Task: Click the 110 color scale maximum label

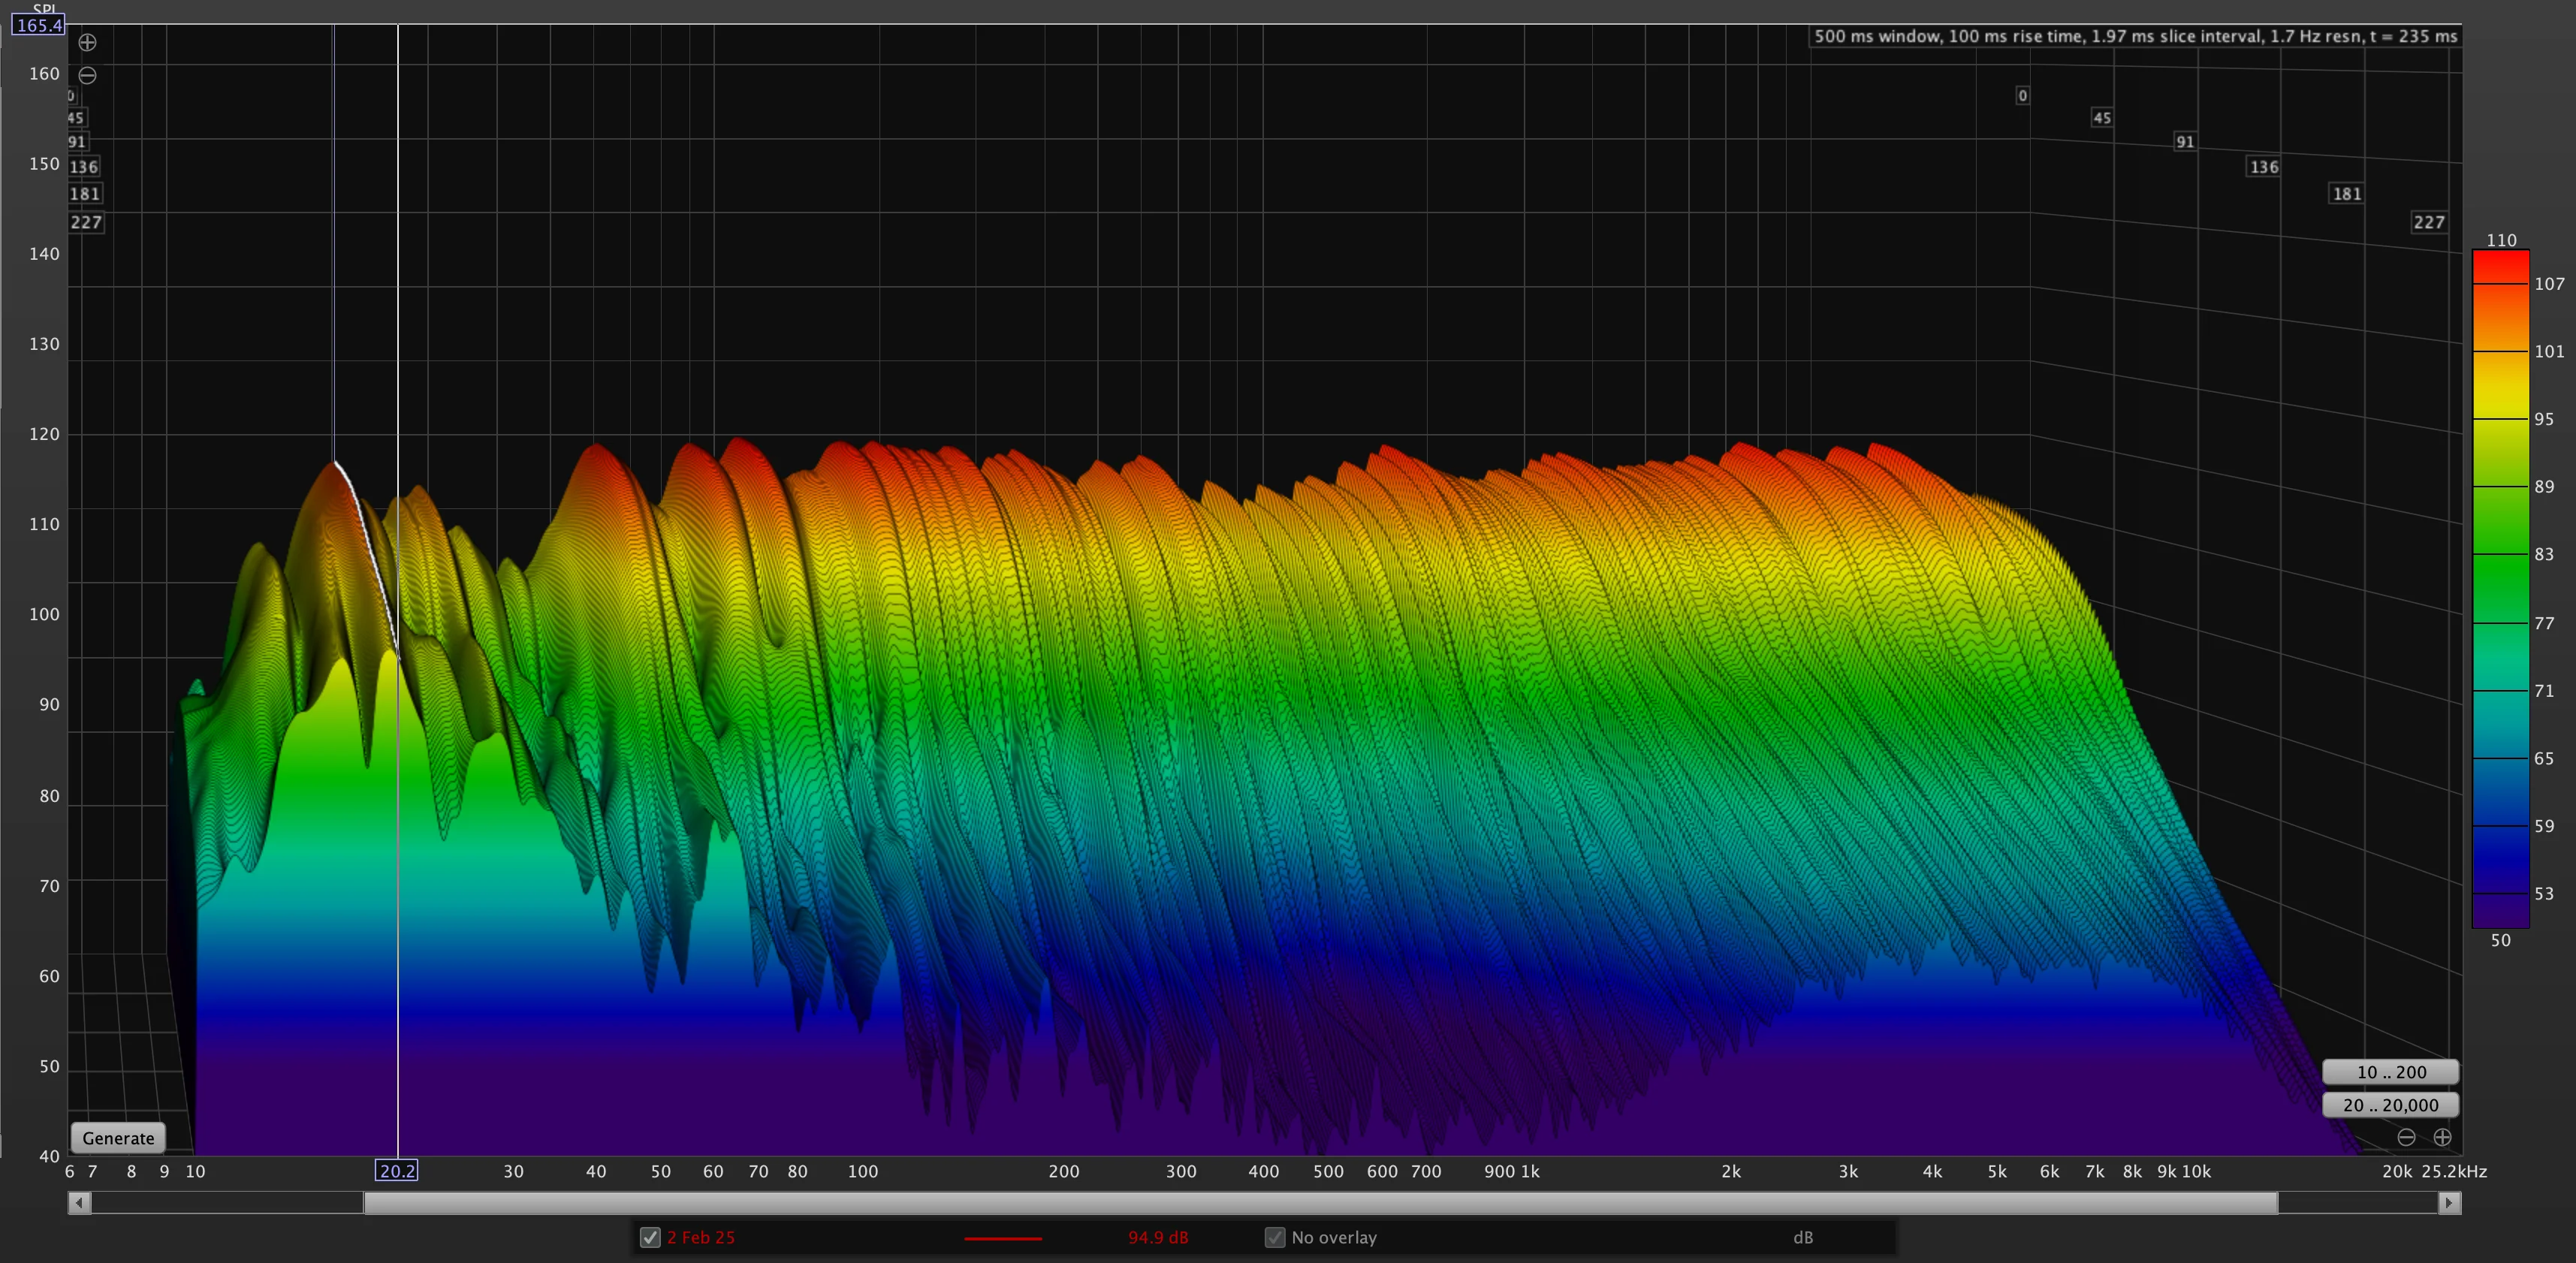Action: pyautogui.click(x=2501, y=240)
